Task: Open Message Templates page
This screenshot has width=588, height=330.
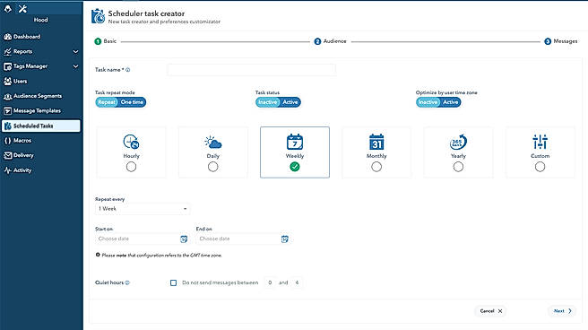Action: click(x=37, y=110)
